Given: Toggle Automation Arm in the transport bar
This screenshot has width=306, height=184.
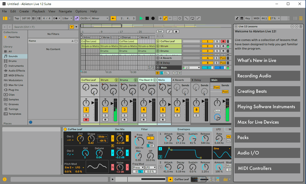Looking at the screenshot, I should point(165,18).
